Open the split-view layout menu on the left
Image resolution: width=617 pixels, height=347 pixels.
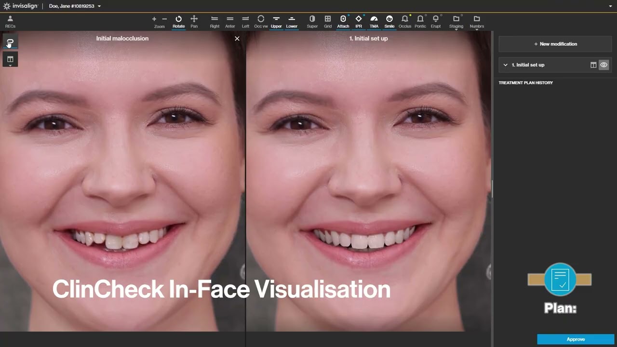(10, 60)
